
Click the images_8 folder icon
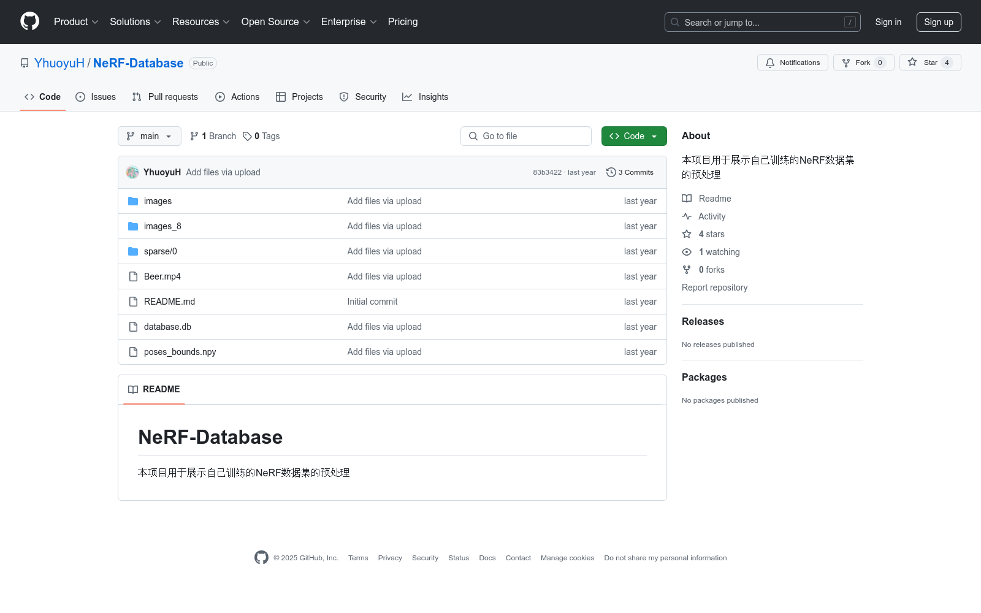point(133,226)
